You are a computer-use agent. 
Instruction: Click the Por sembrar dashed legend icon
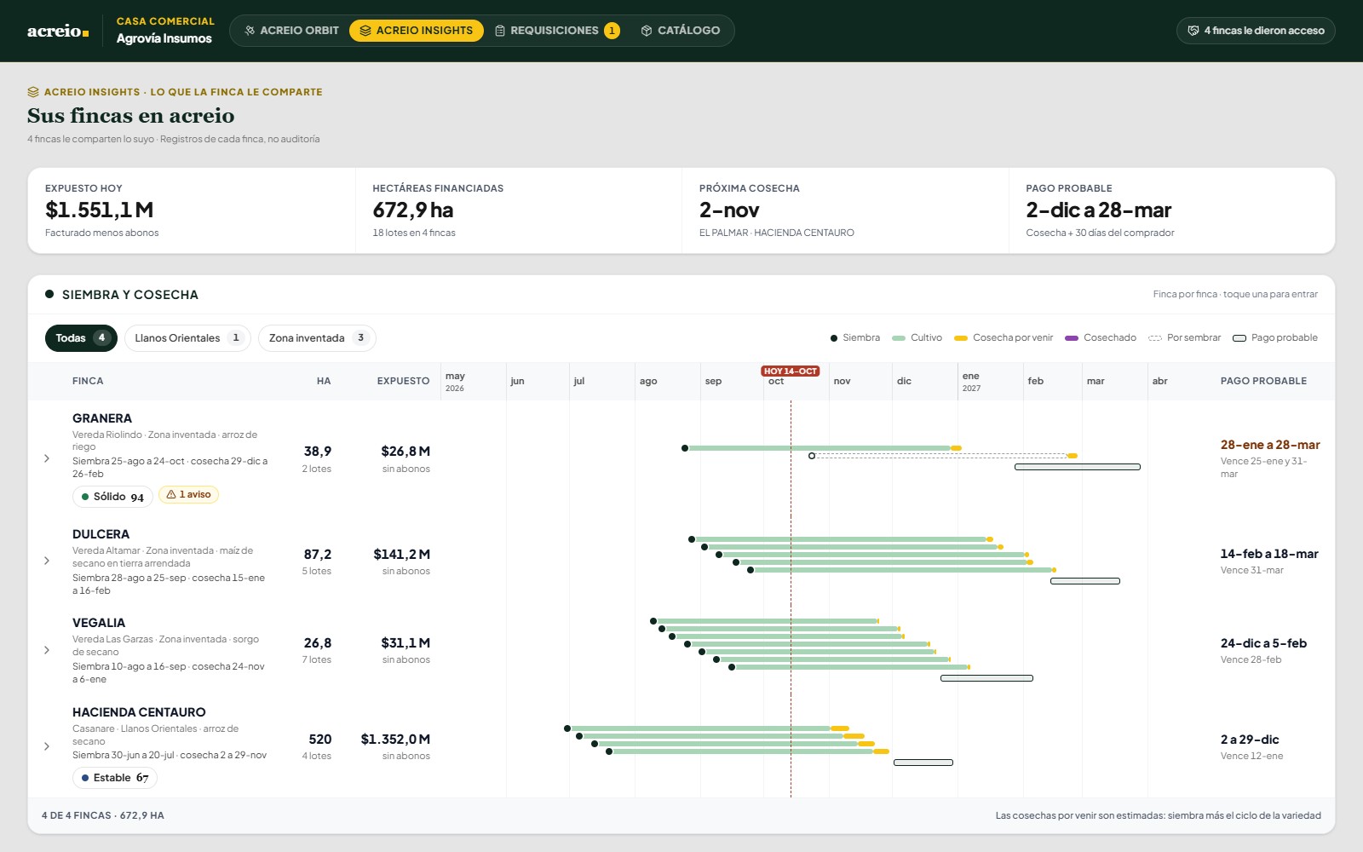point(1155,338)
